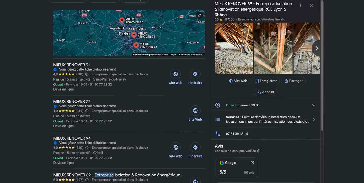Click 'Devis en ligne' under MIEUX RENOVER 91
The height and width of the screenshot is (183, 364).
[63, 89]
